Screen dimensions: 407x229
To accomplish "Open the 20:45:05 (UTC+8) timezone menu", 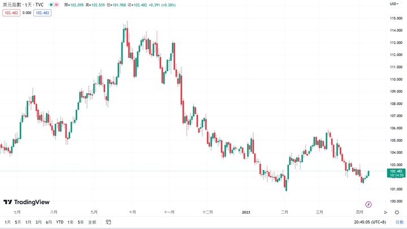I will [370, 222].
